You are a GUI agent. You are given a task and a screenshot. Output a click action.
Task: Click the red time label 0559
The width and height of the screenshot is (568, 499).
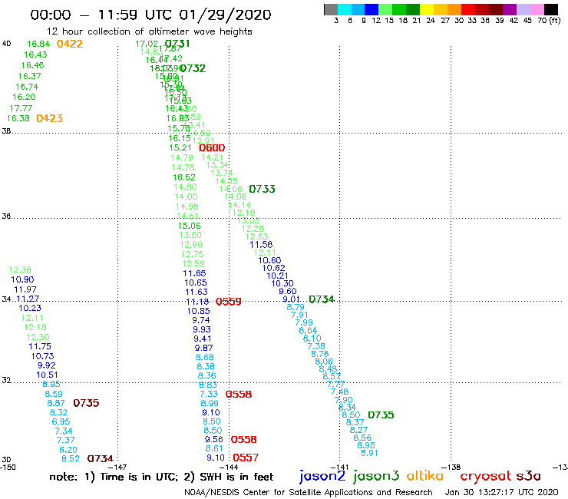[229, 302]
